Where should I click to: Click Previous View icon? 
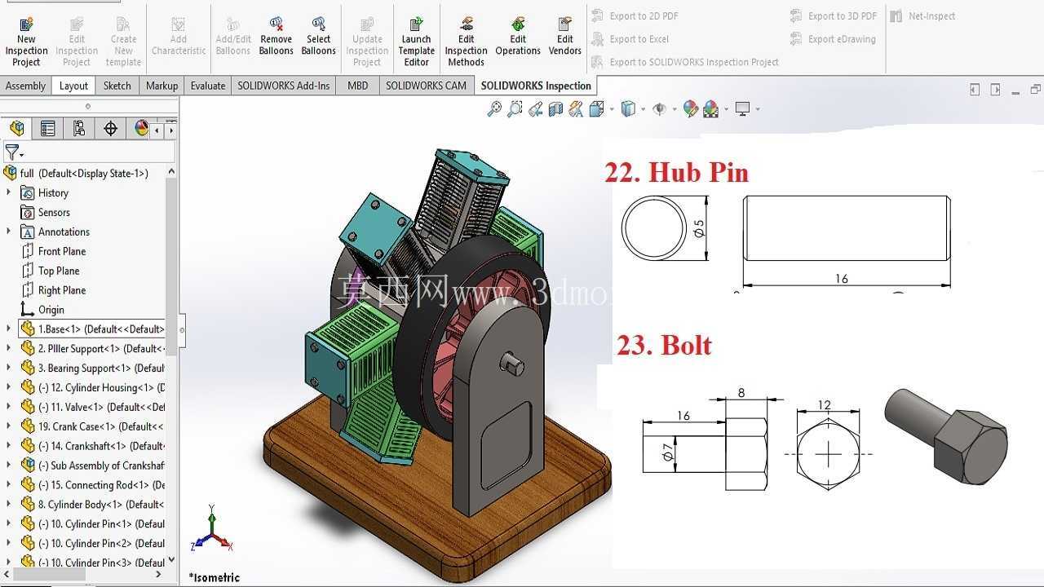click(x=535, y=108)
